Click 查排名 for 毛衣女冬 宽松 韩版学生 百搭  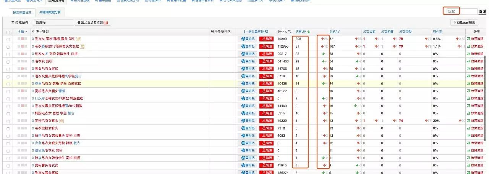point(246,54)
